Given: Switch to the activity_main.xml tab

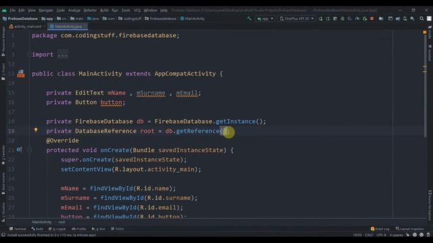Looking at the screenshot, I should click(26, 26).
